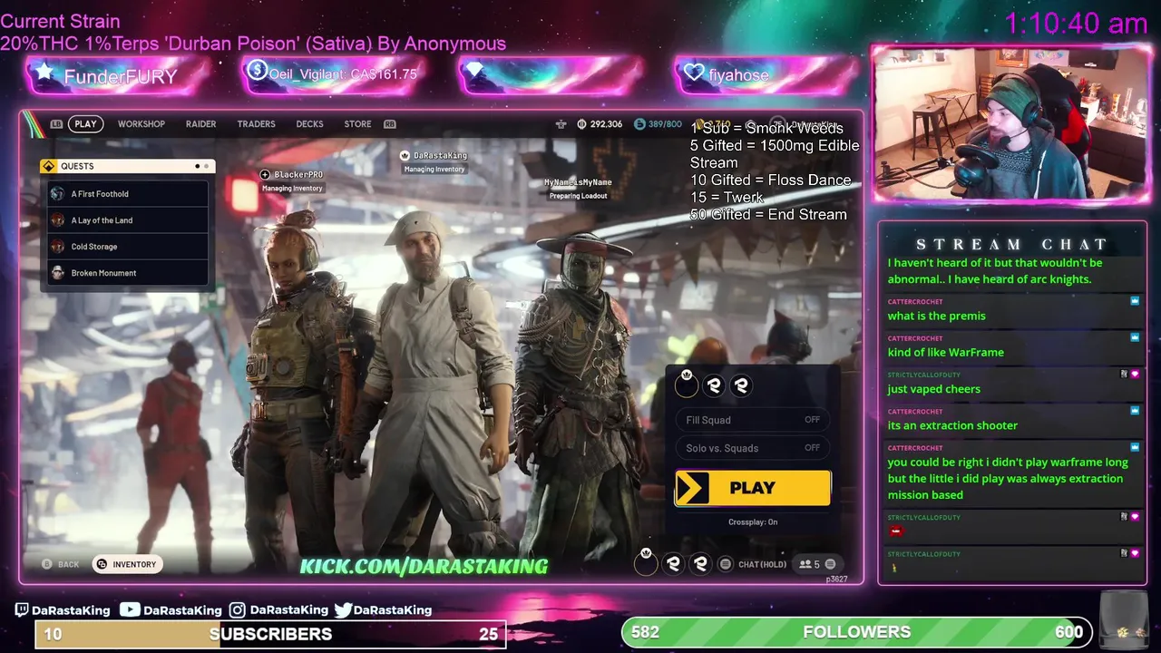Select the first Quests page dot
The width and height of the screenshot is (1161, 653).
click(197, 166)
